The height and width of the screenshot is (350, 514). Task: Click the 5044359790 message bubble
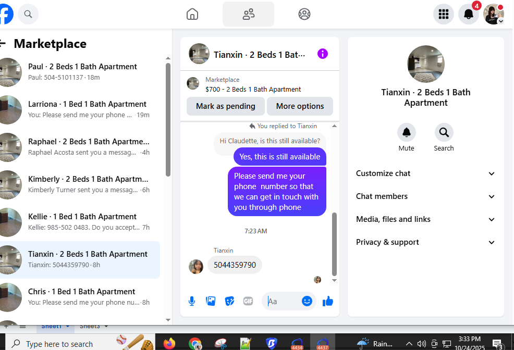(235, 265)
